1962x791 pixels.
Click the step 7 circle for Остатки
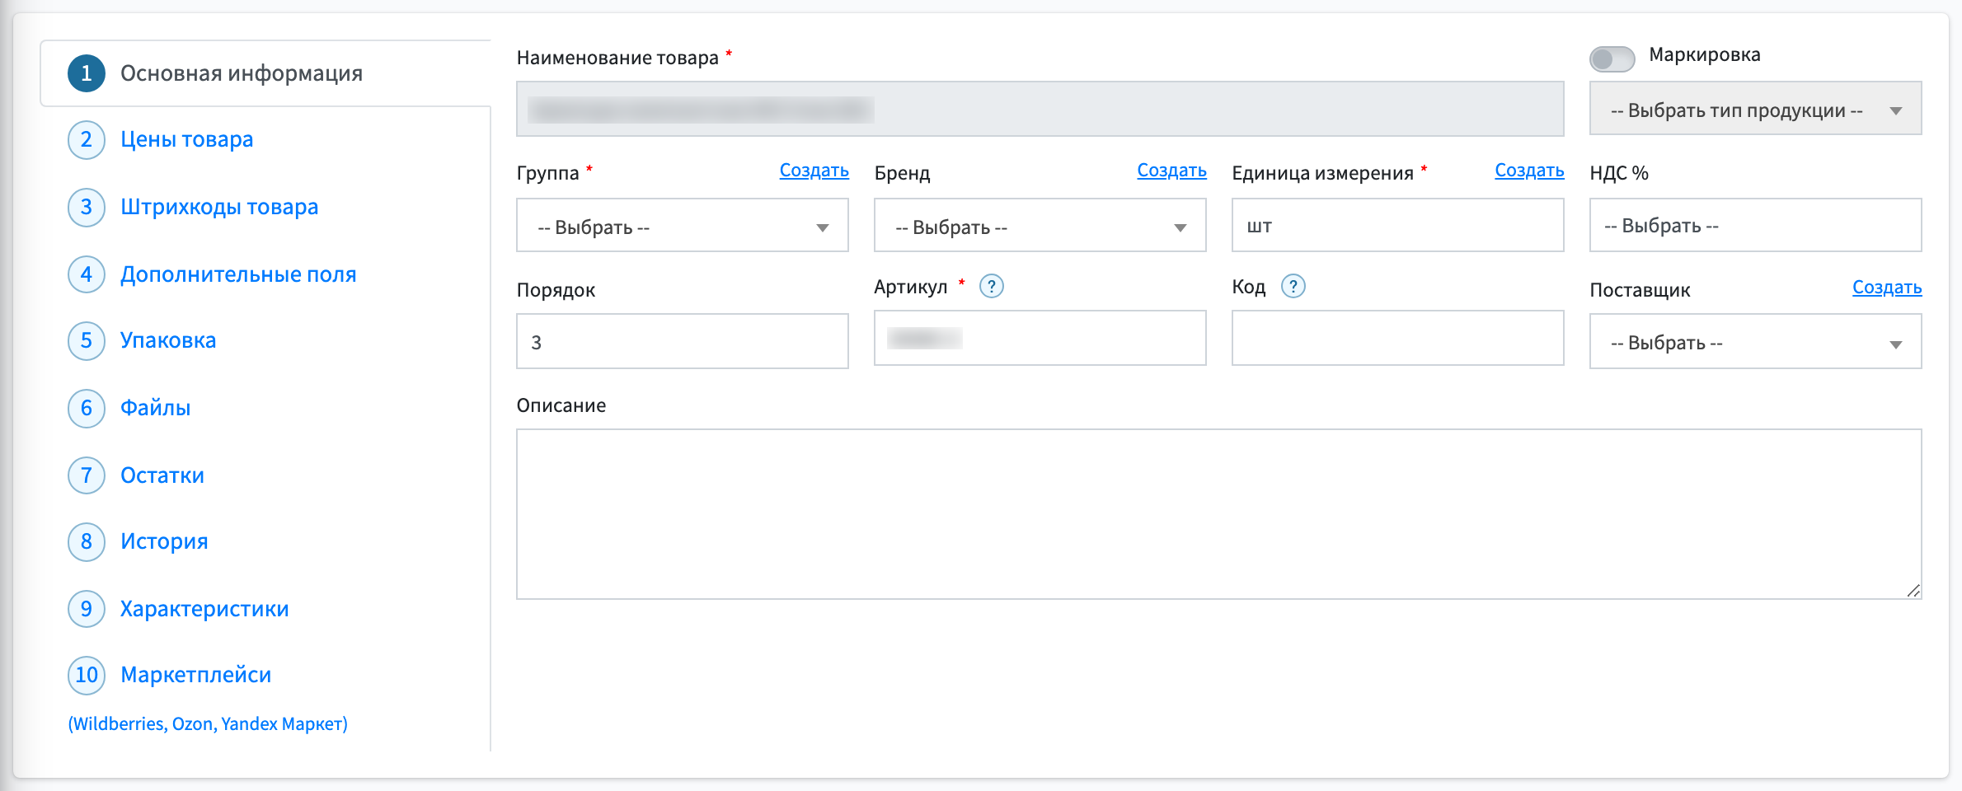87,476
